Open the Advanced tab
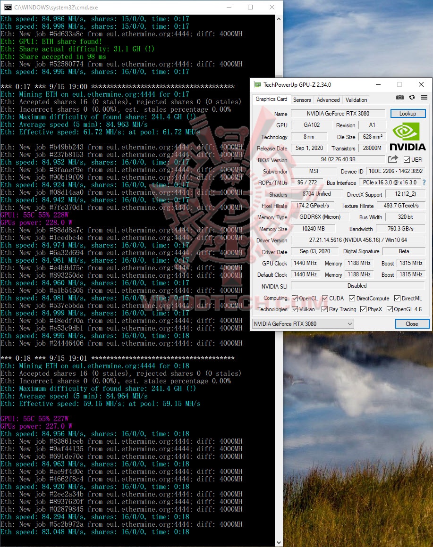The height and width of the screenshot is (547, 433). click(x=328, y=99)
